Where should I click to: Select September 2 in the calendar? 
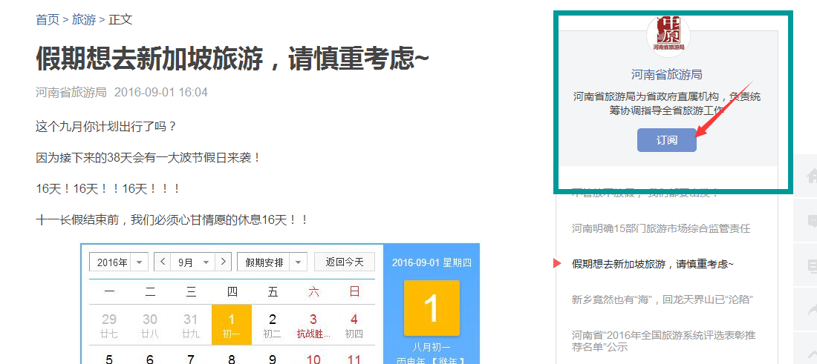272,325
